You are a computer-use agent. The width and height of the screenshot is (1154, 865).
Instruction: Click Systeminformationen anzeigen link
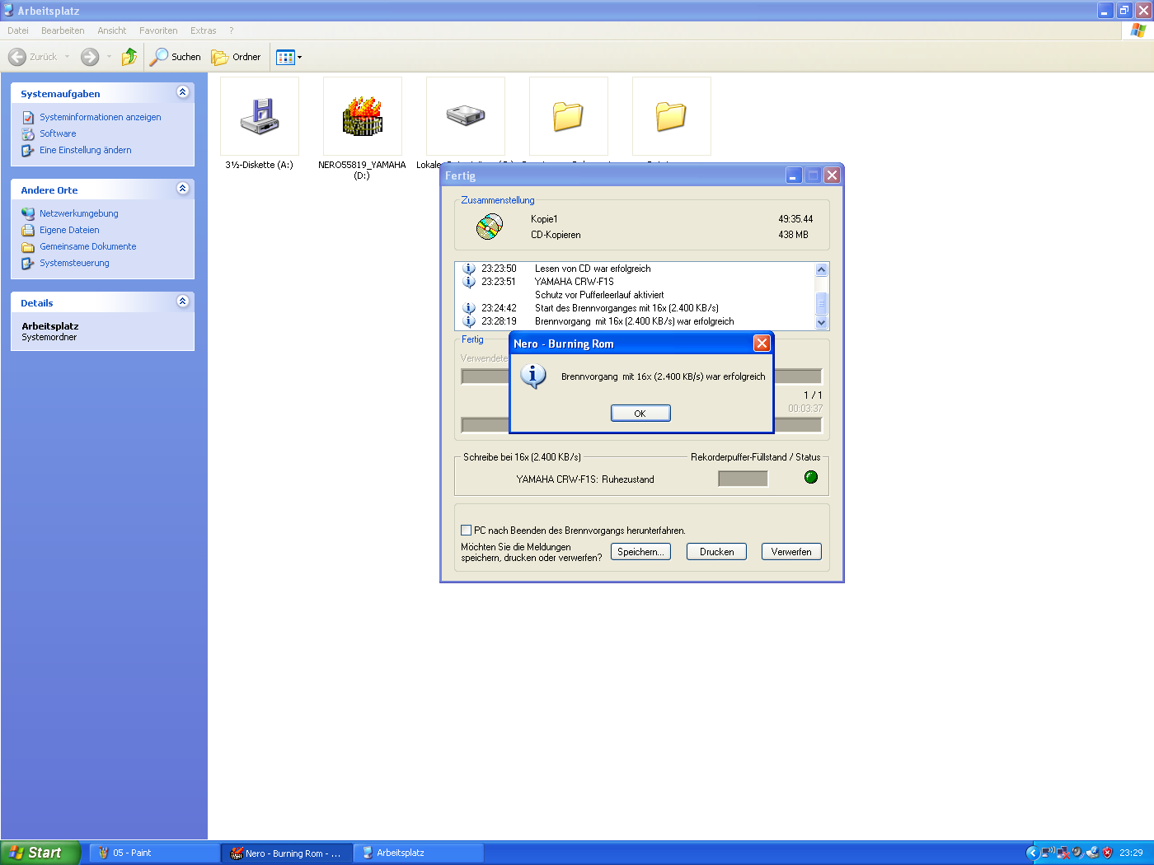101,117
